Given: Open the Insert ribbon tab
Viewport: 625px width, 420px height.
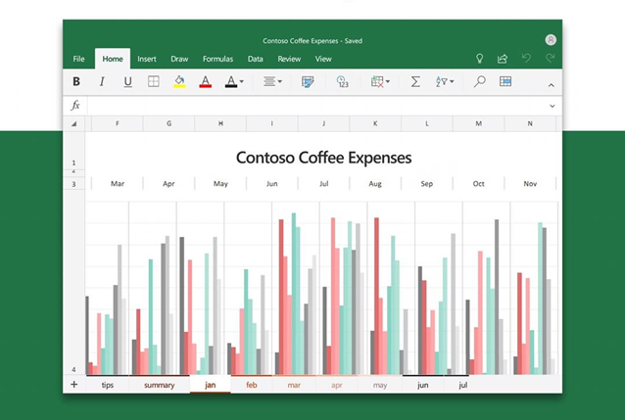Looking at the screenshot, I should (147, 59).
